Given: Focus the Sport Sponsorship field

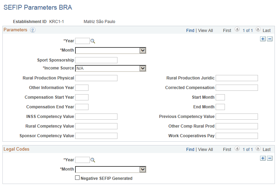Looking at the screenshot, I should point(96,60).
